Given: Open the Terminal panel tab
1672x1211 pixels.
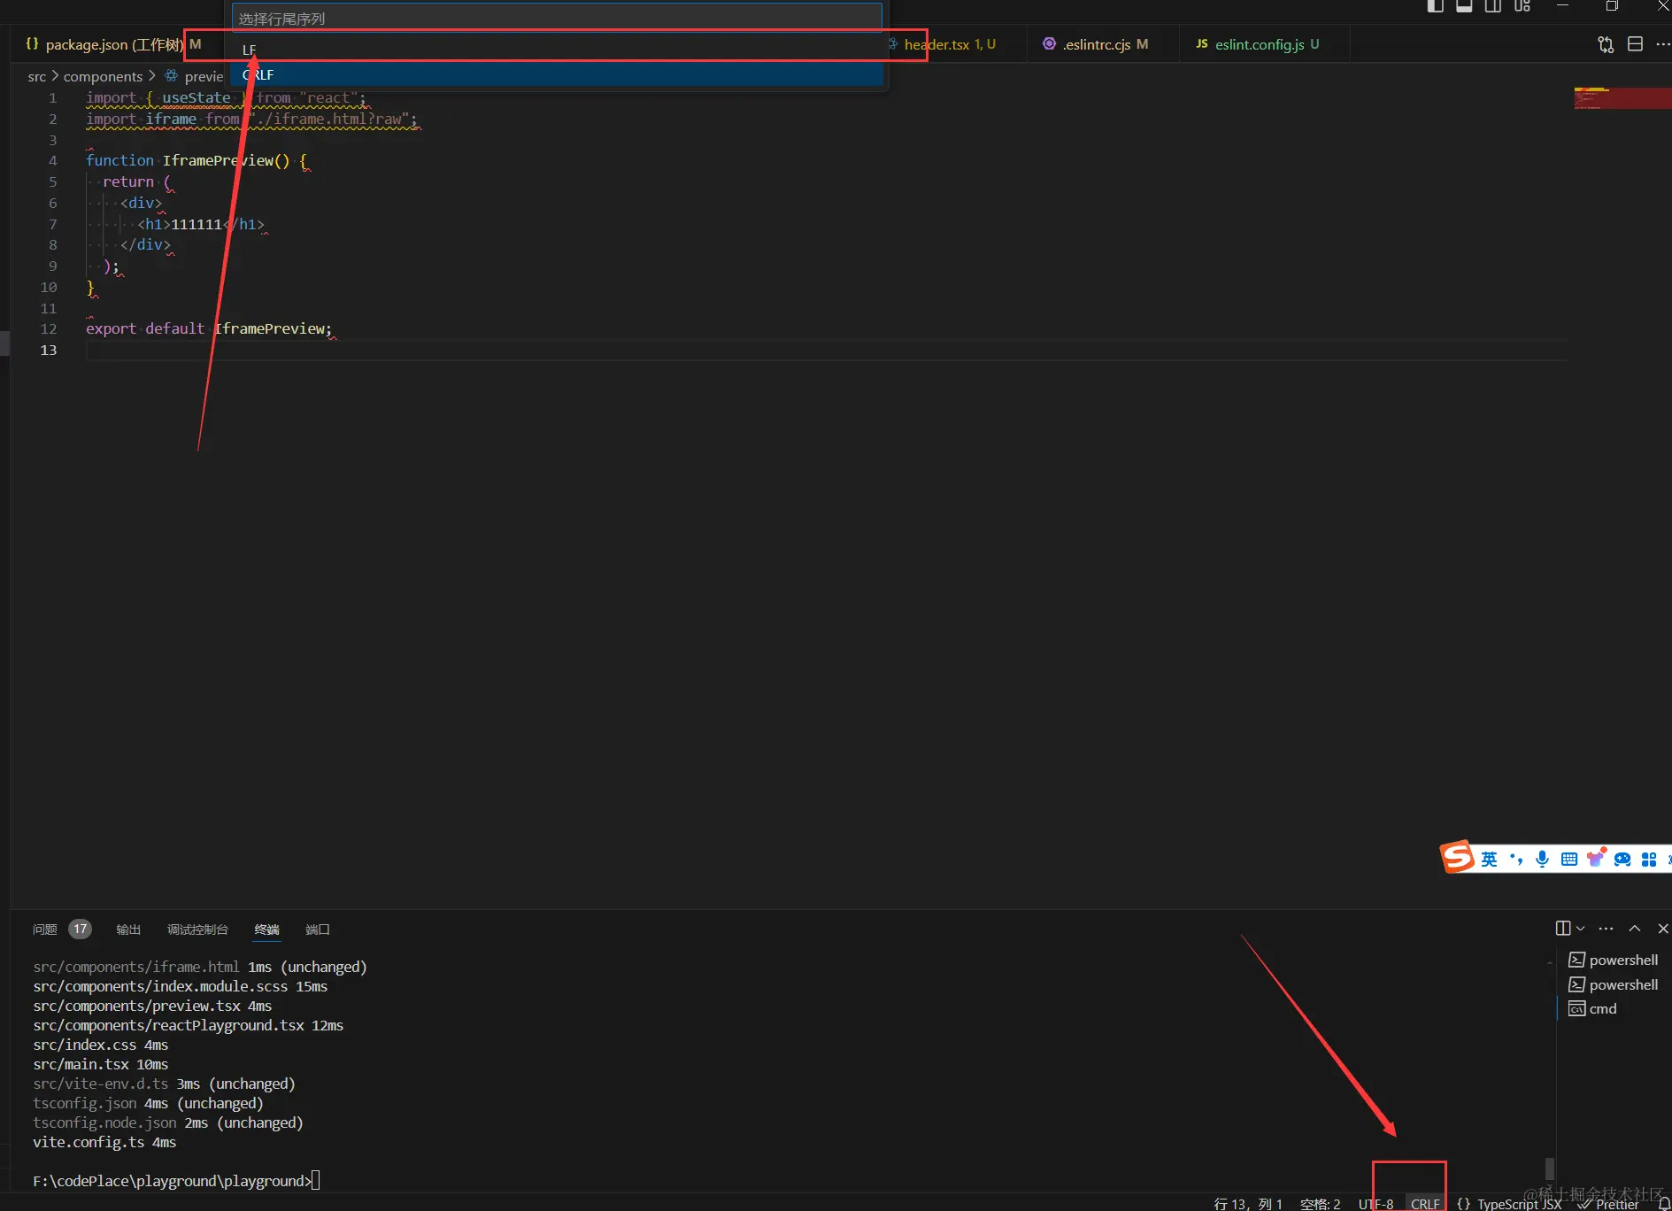Looking at the screenshot, I should click(x=266, y=929).
